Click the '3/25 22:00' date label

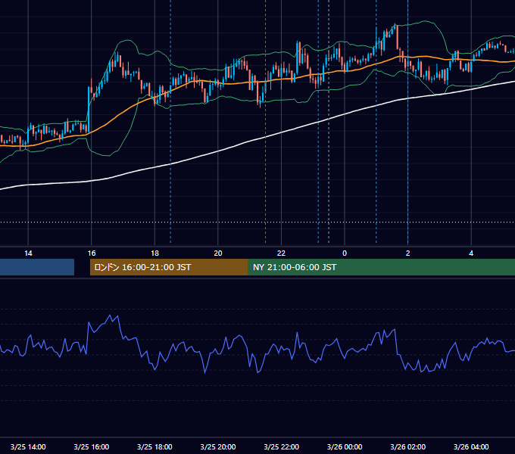point(281,446)
